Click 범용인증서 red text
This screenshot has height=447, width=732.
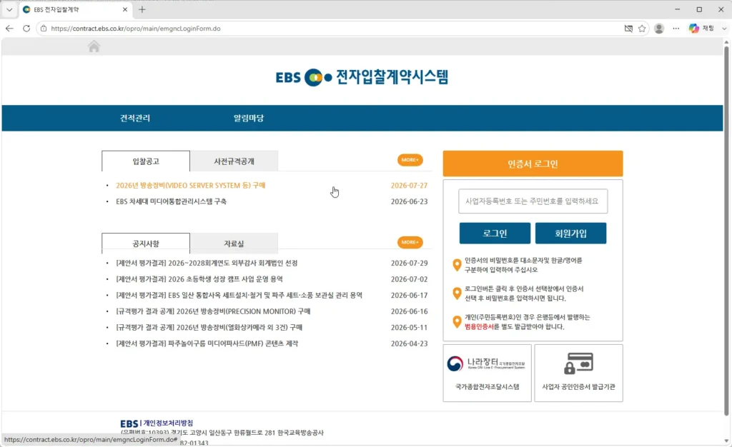pyautogui.click(x=479, y=327)
